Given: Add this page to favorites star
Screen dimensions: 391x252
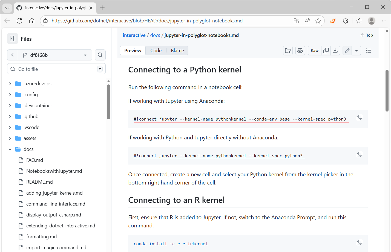Looking at the screenshot, I should point(318,21).
